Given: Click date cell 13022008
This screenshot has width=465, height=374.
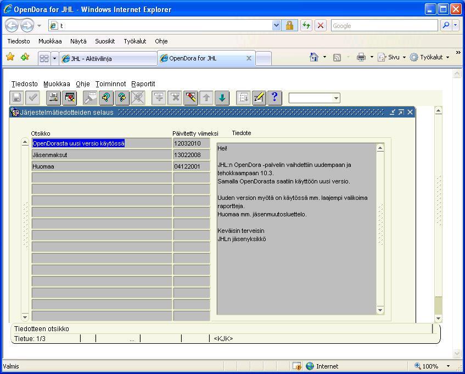Looking at the screenshot, I should (192, 155).
